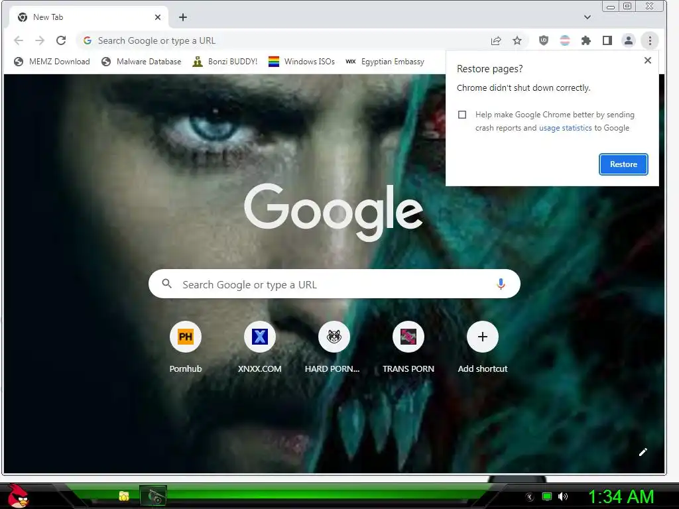679x509 pixels.
Task: Dismiss the Restore pages popup
Action: [x=647, y=60]
